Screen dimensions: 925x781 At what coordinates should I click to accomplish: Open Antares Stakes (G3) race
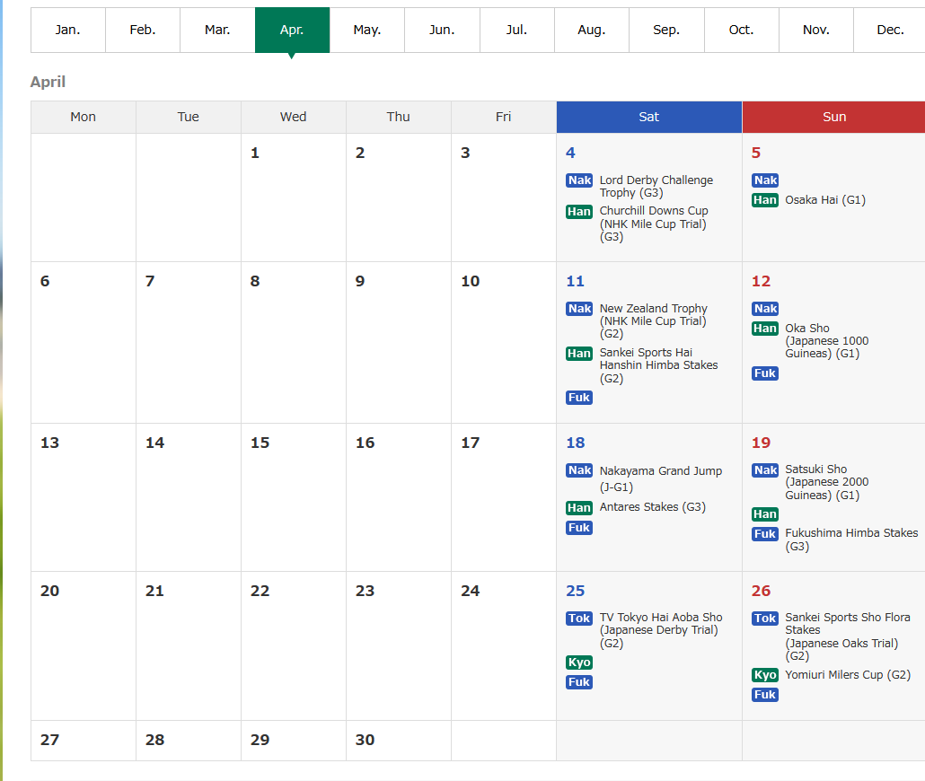(x=653, y=507)
